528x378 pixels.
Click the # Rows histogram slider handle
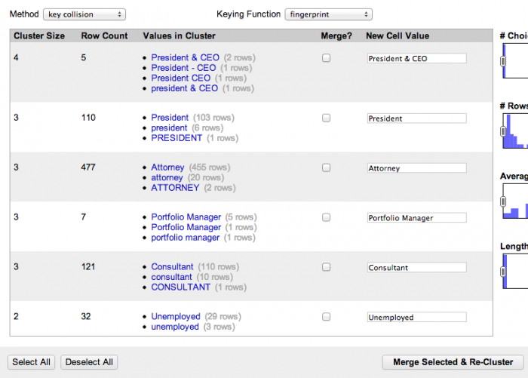click(x=504, y=132)
